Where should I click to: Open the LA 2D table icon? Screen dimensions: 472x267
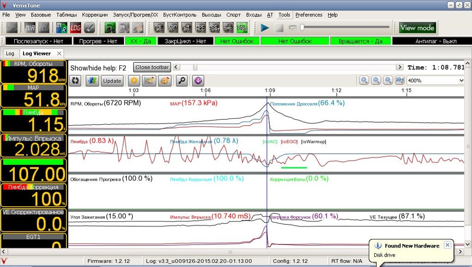coord(187,28)
